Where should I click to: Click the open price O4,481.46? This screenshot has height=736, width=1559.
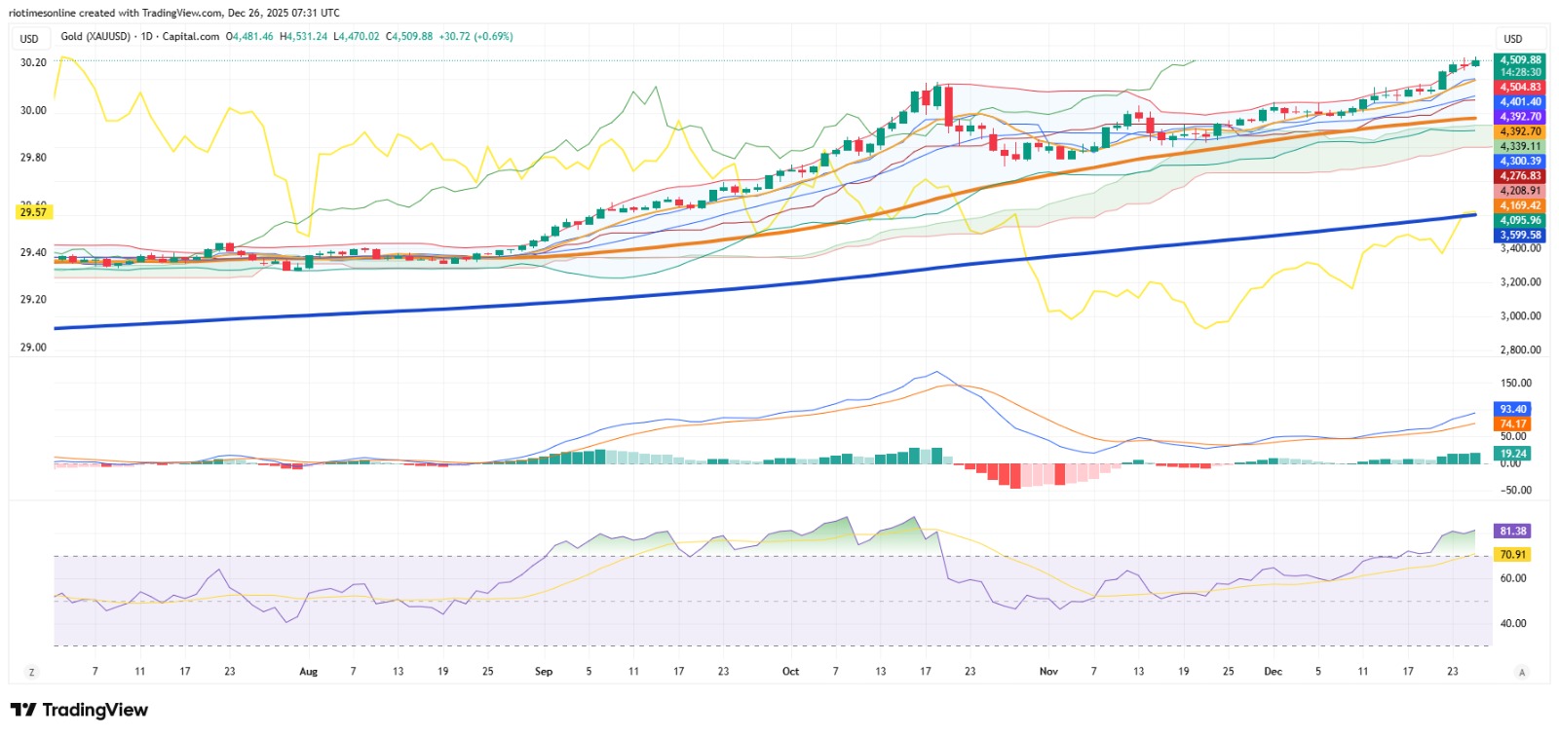pos(250,37)
